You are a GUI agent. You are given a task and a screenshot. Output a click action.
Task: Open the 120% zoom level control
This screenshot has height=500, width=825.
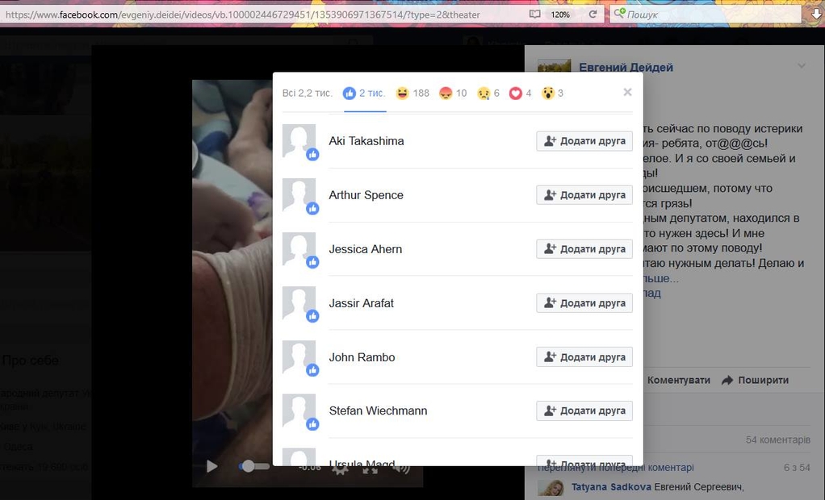click(x=560, y=15)
